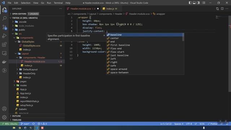The height and width of the screenshot is (130, 231).
Task: Expand the Outline section
Action: (x=37, y=116)
